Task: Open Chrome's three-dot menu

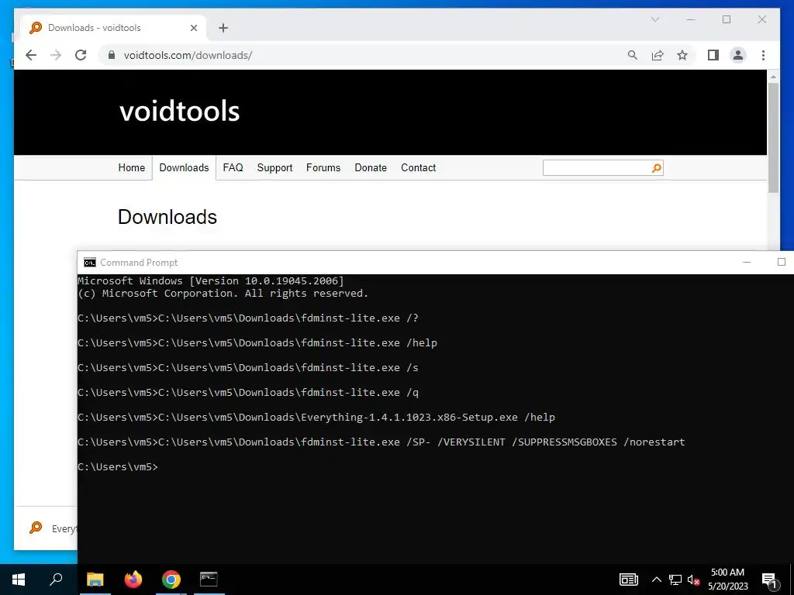Action: (763, 55)
